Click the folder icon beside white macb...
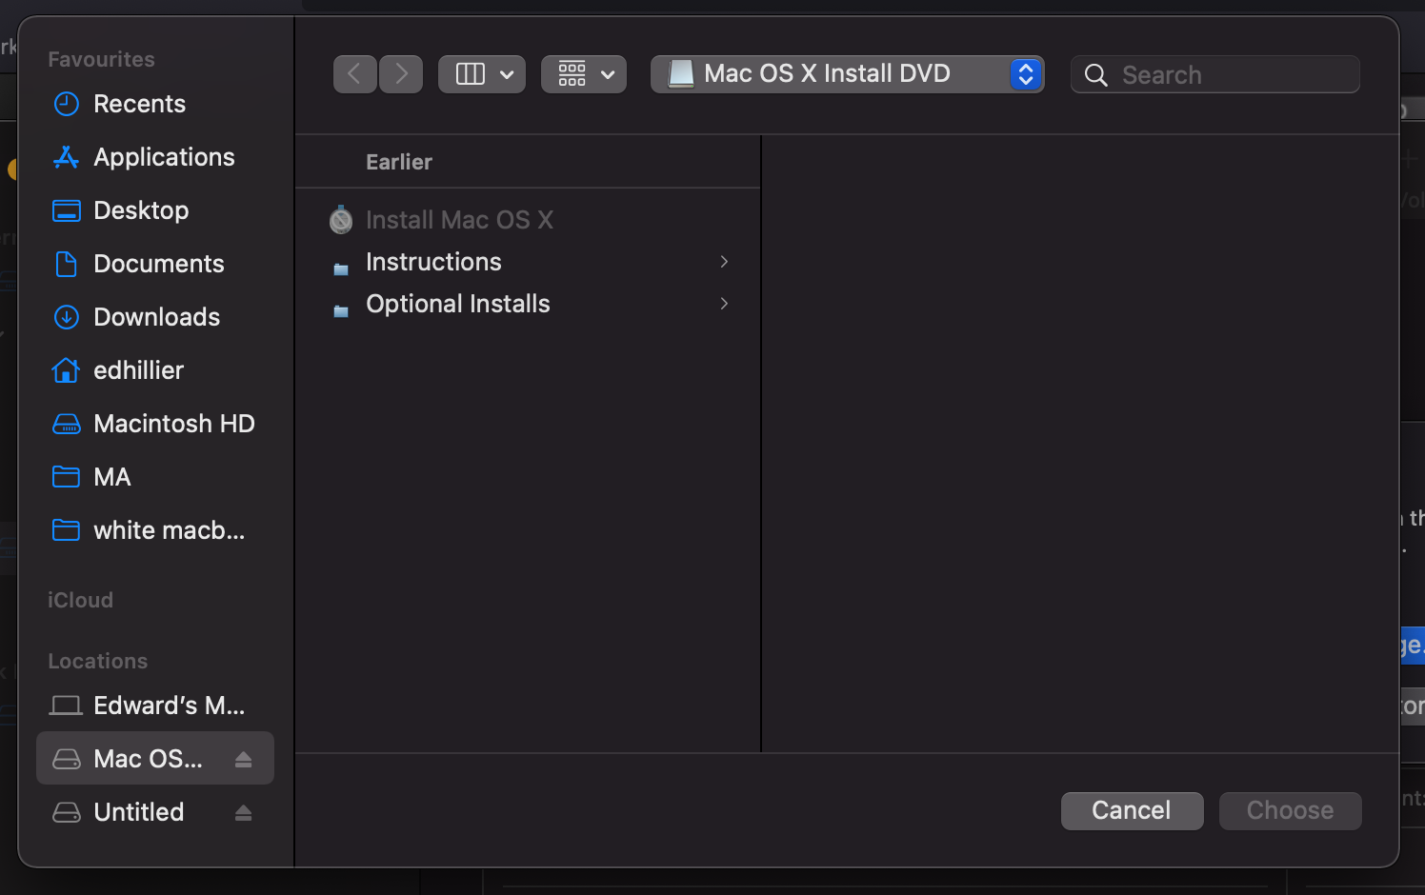 coord(66,530)
